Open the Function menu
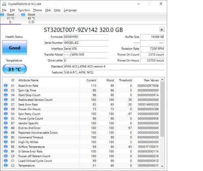Image resolution: width=203 pixels, height=171 pixels. (x=24, y=10)
